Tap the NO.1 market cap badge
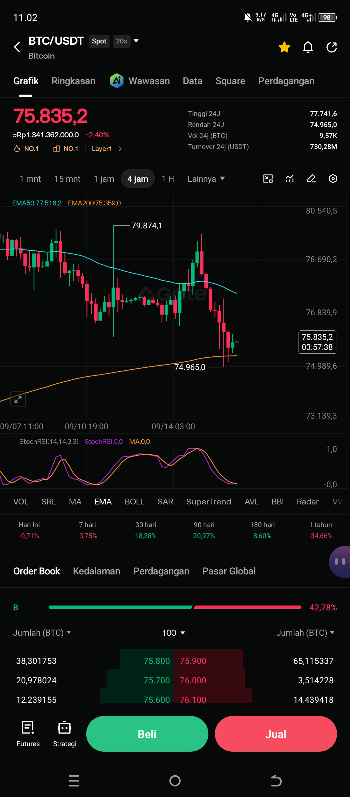Viewport: 350px width, 797px height. (x=66, y=149)
